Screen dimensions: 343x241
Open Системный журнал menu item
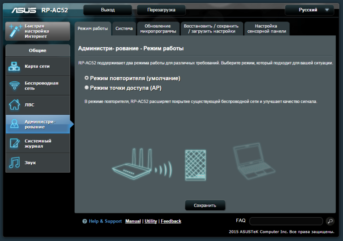[x=38, y=144]
